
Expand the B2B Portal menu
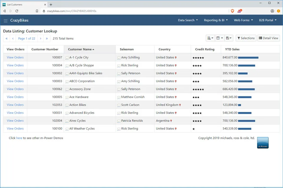[x=268, y=20]
